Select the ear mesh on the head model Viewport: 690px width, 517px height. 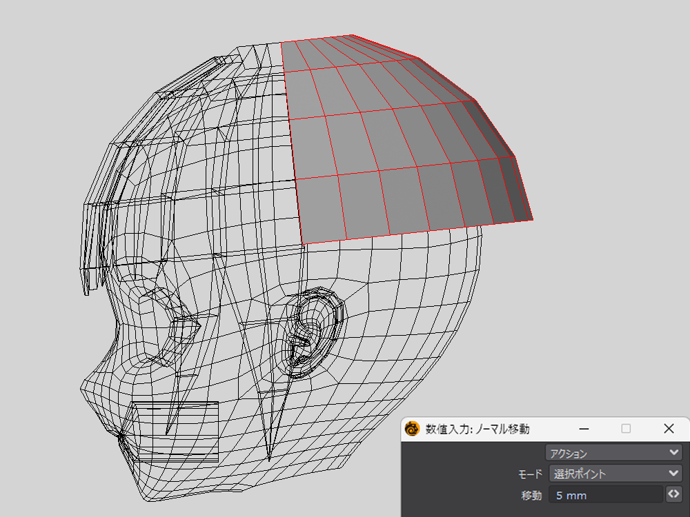coord(314,331)
